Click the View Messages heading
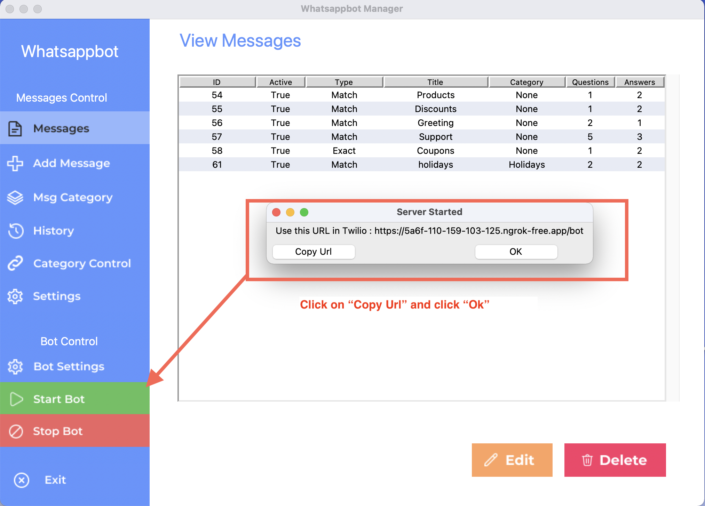Image resolution: width=705 pixels, height=506 pixels. point(240,41)
